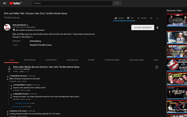The width and height of the screenshot is (187, 117).
Task: Downvote LittleDogFido's Emperor impression comment
Action: pos(8,79)
